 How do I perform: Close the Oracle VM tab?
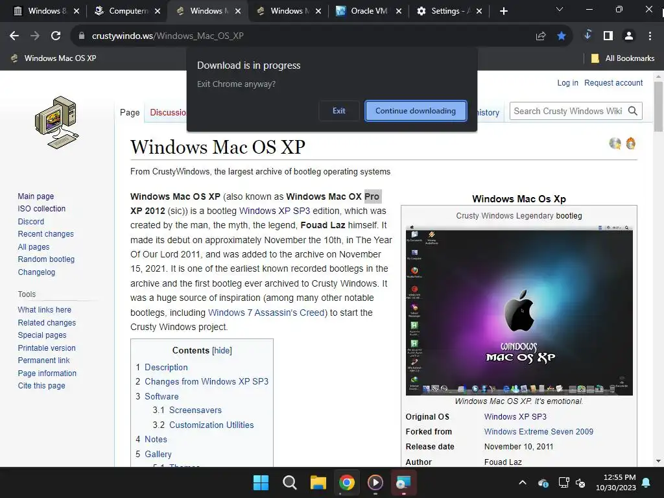click(x=399, y=11)
